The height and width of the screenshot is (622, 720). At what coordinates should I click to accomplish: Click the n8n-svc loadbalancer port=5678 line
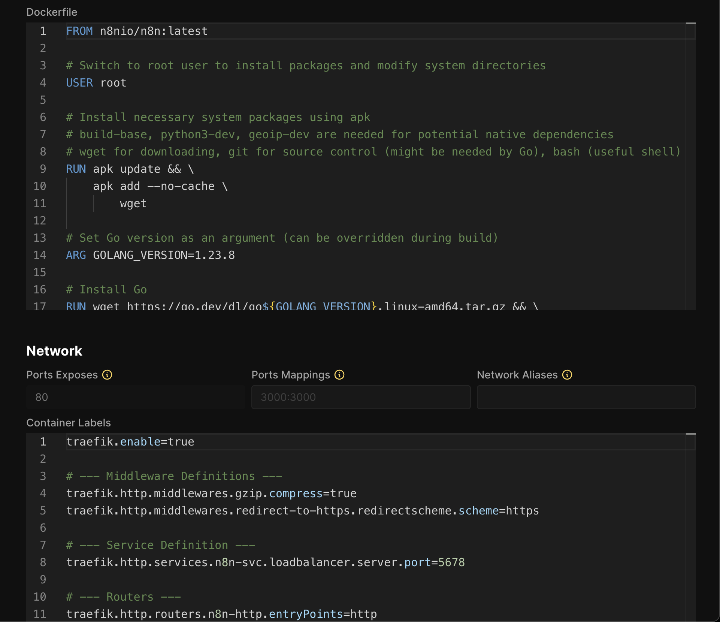[265, 562]
